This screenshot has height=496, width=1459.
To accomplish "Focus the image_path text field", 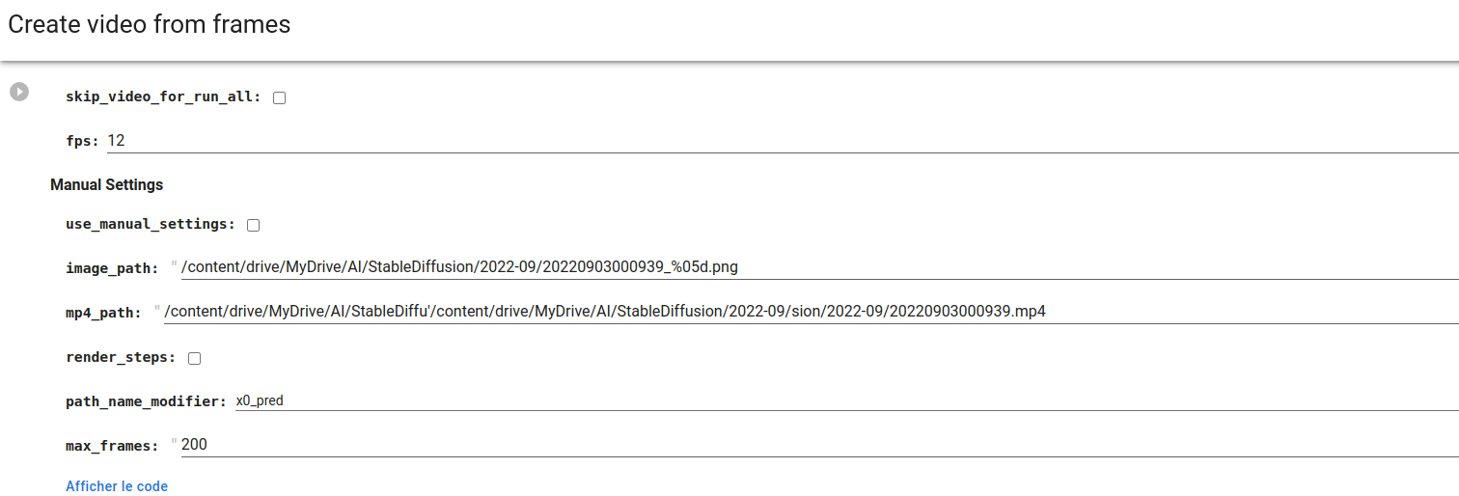I will 811,267.
